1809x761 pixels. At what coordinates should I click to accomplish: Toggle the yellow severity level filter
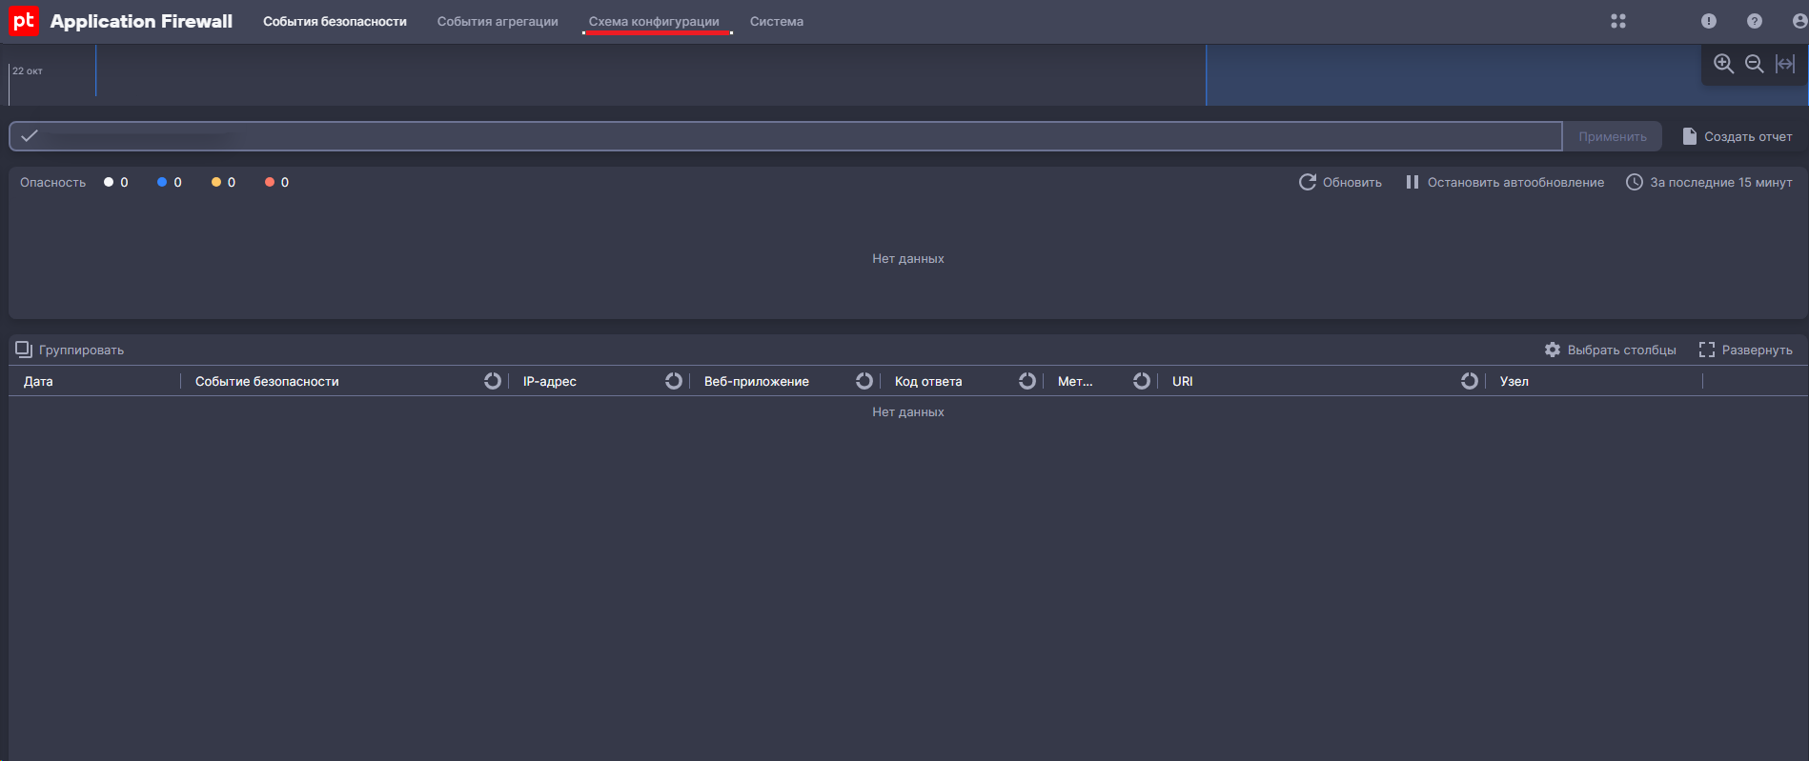[216, 182]
